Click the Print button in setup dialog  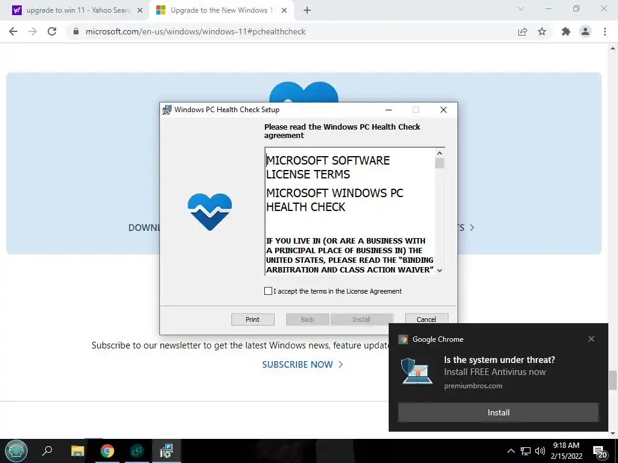tap(253, 320)
